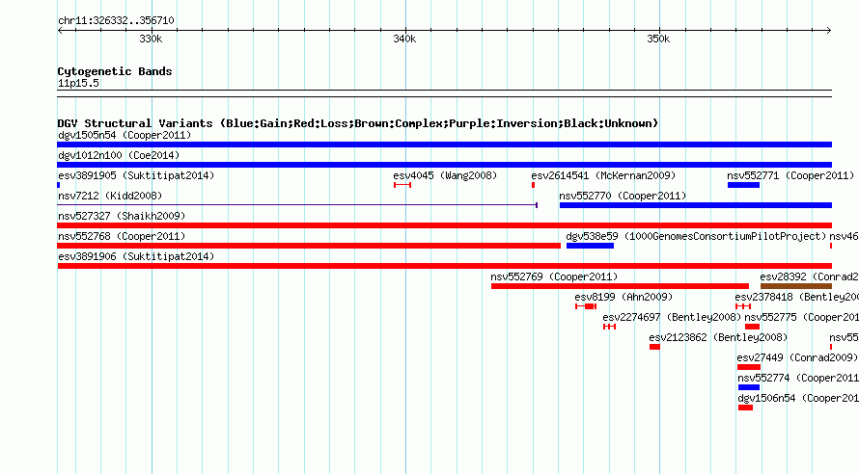Open the nsv552774 (Cooper) label
This screenshot has height=474, width=859.
coord(799,378)
